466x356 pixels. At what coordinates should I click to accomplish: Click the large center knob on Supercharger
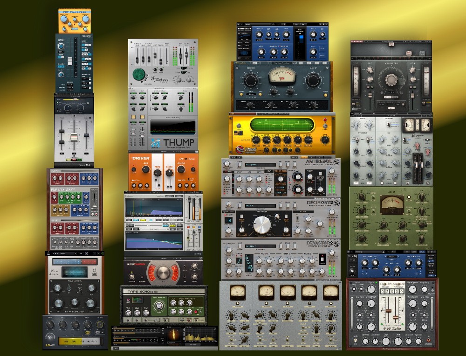coord(163,273)
